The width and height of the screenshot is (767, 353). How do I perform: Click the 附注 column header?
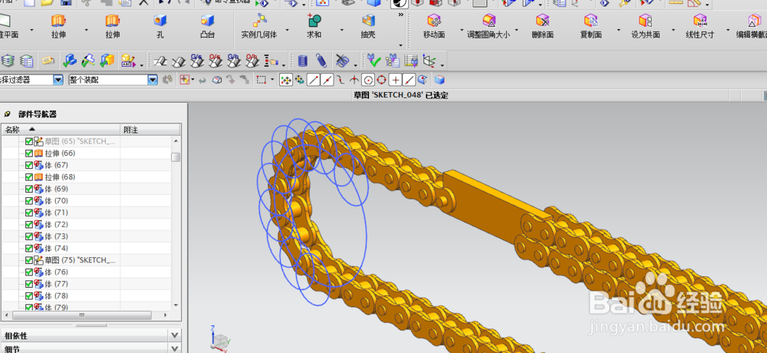tap(150, 129)
